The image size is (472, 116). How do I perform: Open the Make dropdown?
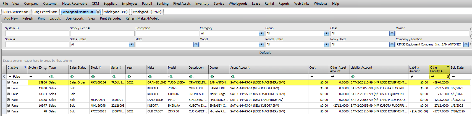pos(196,44)
